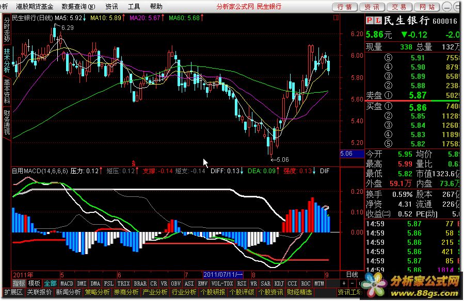Viewport: 464px width, 301px height.
Task: Select the DMA indicator
Action: tap(95, 283)
